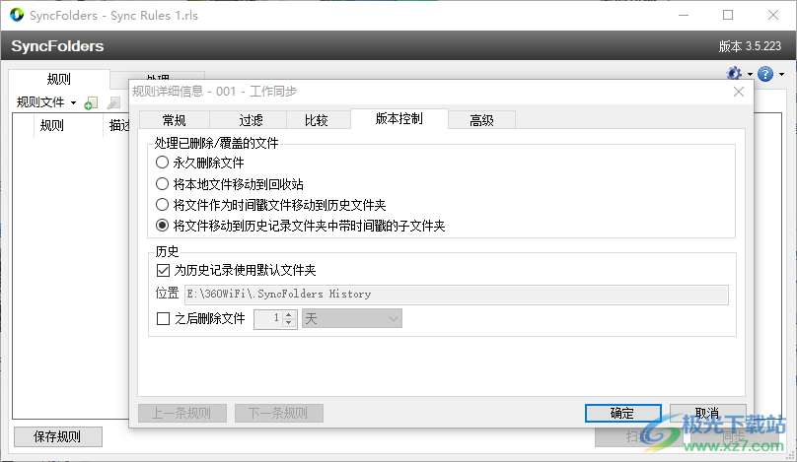Switch to the 过滤 tab
The width and height of the screenshot is (797, 462).
(251, 120)
